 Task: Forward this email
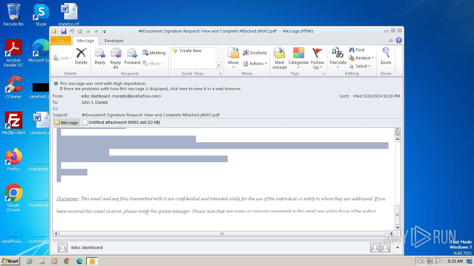tap(132, 56)
